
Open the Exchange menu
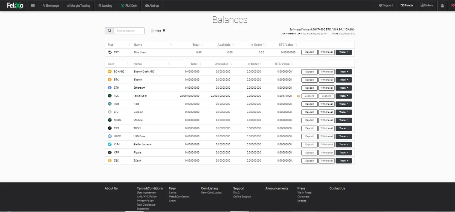[x=50, y=6]
